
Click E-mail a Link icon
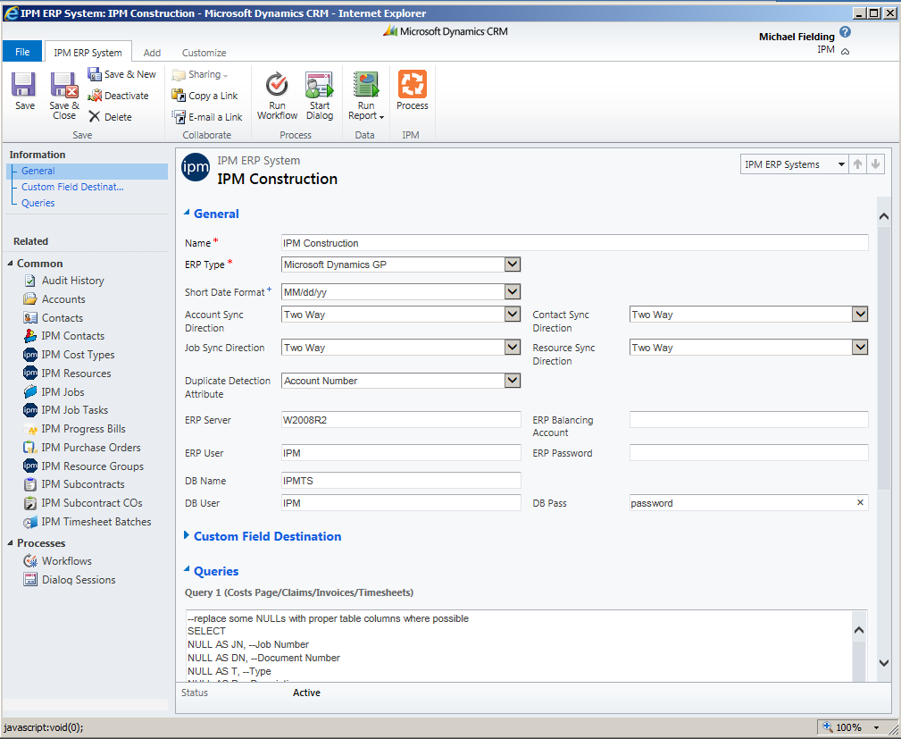coord(179,117)
